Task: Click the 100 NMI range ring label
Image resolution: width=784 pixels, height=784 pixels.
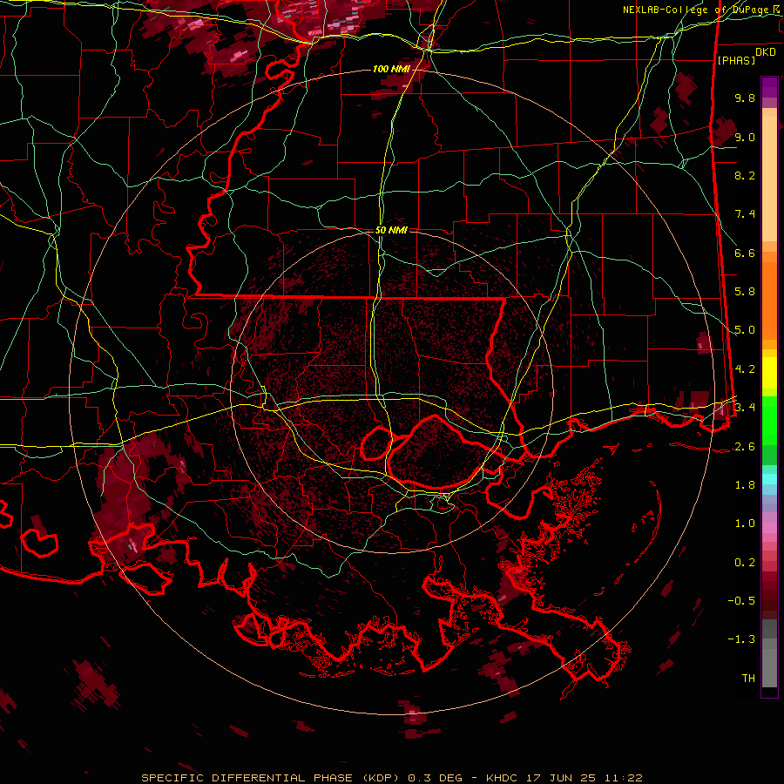Action: [x=391, y=69]
